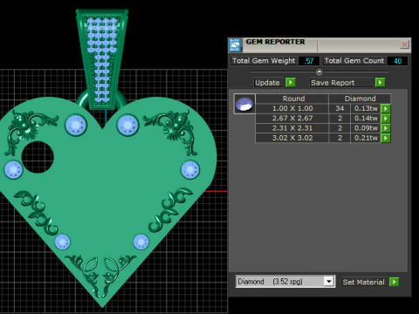
Task: Click the Diamond column header
Action: [360, 99]
